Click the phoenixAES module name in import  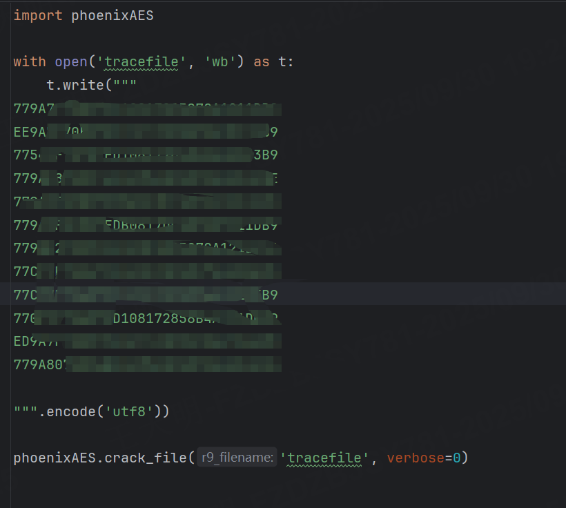pos(113,16)
